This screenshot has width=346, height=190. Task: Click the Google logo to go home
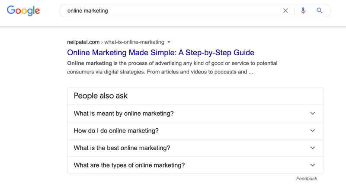pos(23,11)
